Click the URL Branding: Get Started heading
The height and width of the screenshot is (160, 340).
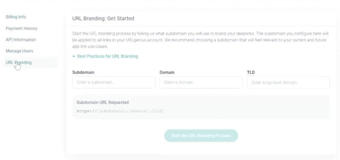click(x=103, y=18)
